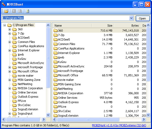Expand the 7-Zip tree node
Screen dimensions: 152x129
point(9,33)
